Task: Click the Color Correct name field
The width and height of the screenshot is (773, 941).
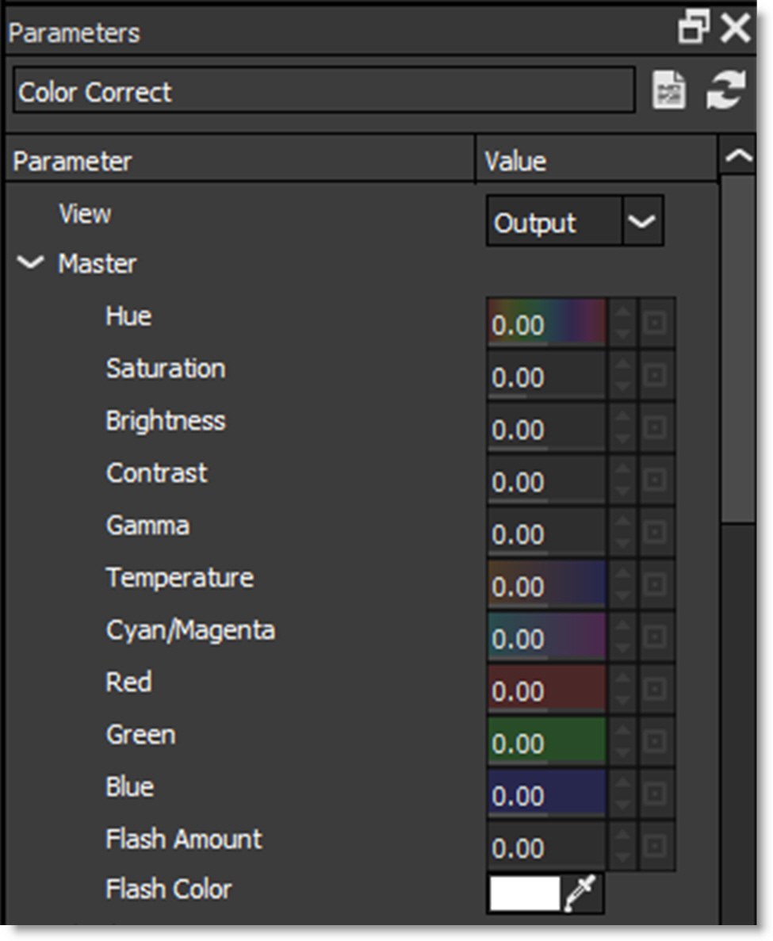Action: (323, 91)
